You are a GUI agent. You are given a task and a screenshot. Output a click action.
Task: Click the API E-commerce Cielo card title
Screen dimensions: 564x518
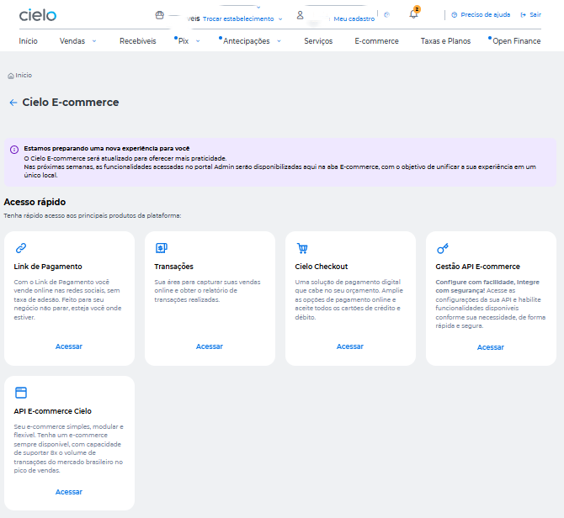[x=52, y=411]
